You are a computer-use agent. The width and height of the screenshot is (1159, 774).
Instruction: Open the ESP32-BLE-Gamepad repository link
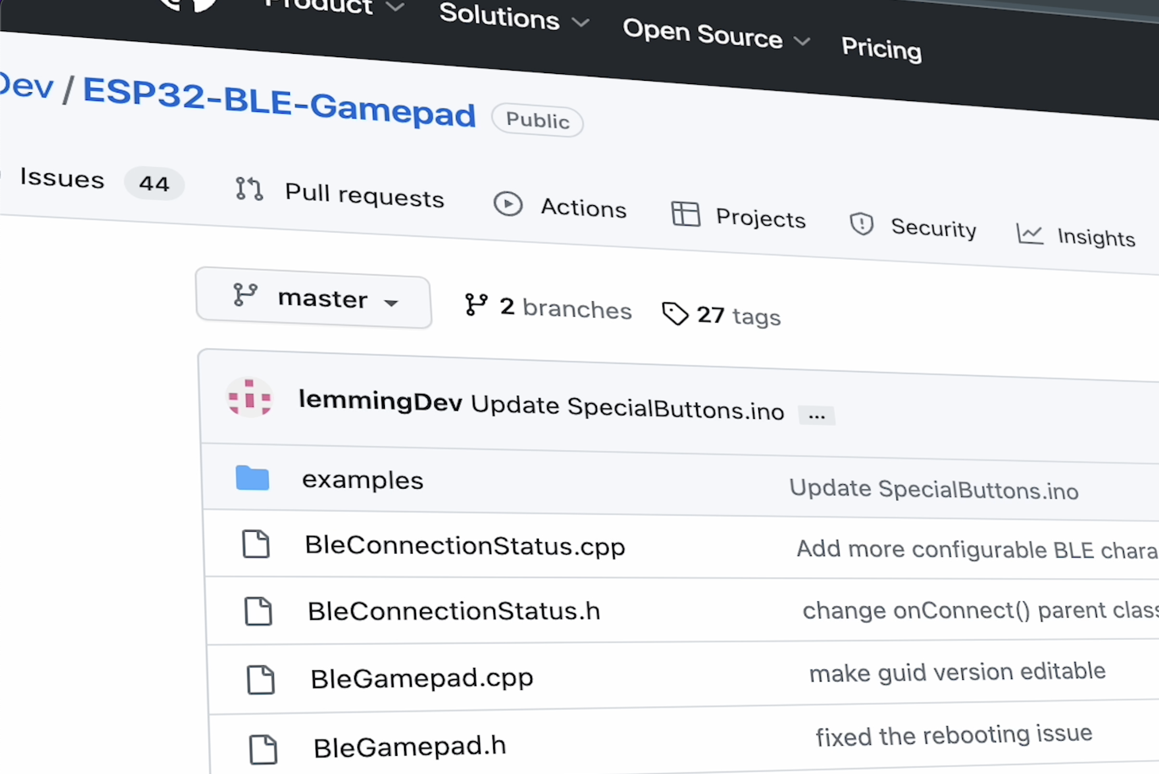tap(279, 102)
